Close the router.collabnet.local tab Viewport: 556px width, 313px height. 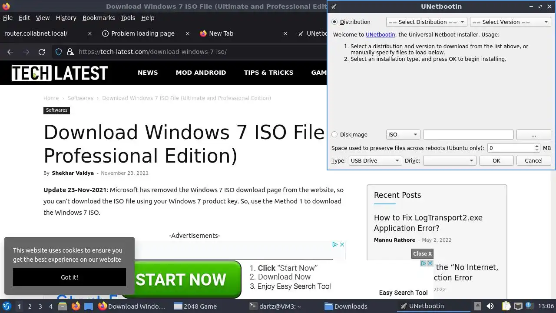click(90, 33)
